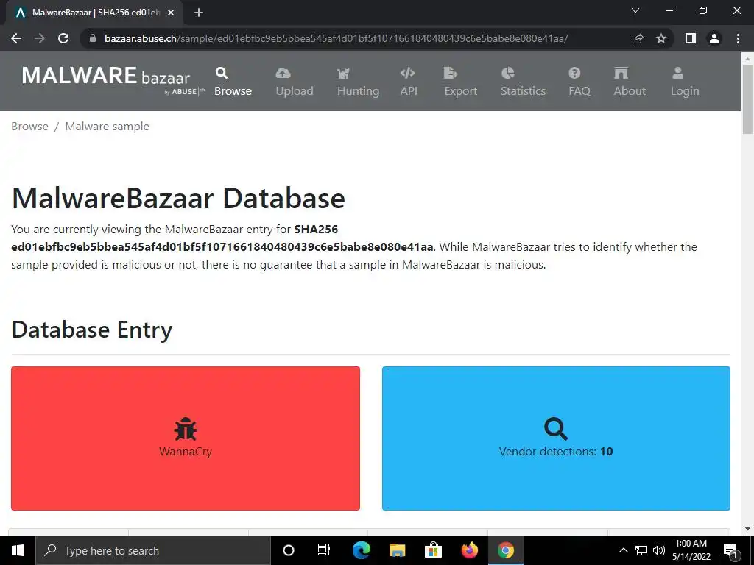Select Hunting menu label
This screenshot has width=754, height=565.
(x=358, y=90)
